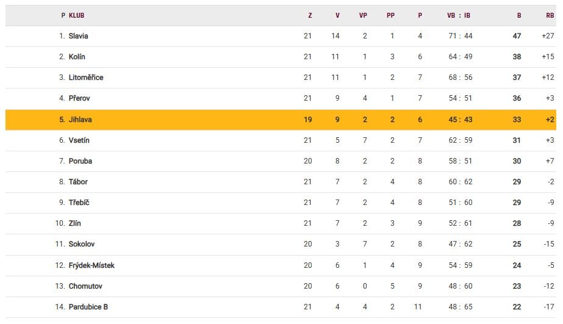Select the VP column header
Image resolution: width=563 pixels, height=324 pixels.
(363, 16)
